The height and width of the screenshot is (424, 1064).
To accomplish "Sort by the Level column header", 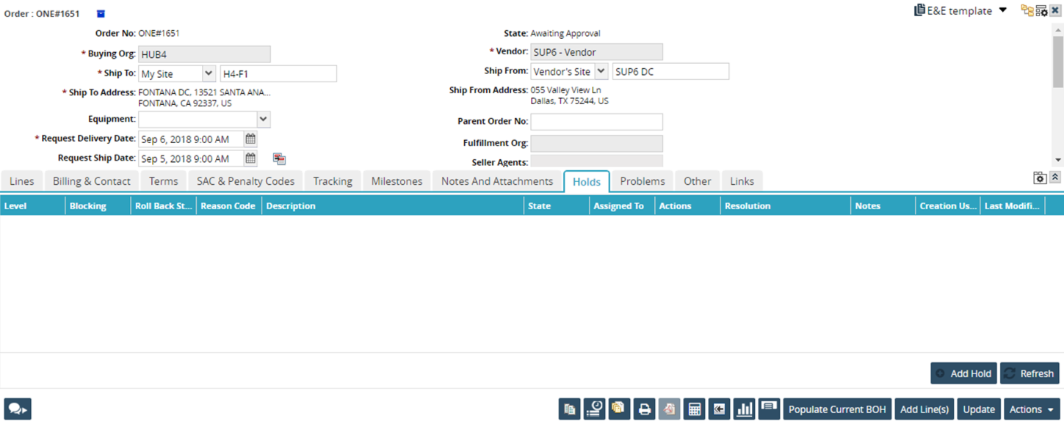I will coord(32,206).
